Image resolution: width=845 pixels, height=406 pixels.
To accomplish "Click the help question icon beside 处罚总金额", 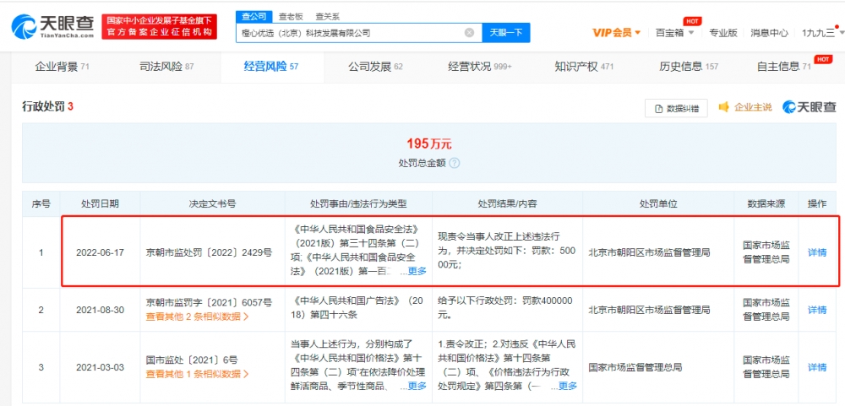I will 455,163.
